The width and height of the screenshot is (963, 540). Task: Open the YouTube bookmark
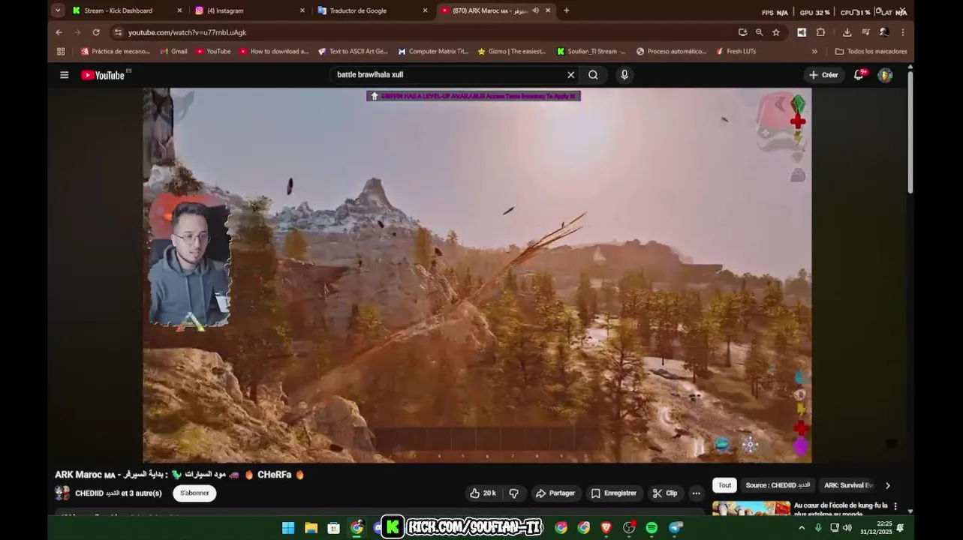[213, 52]
